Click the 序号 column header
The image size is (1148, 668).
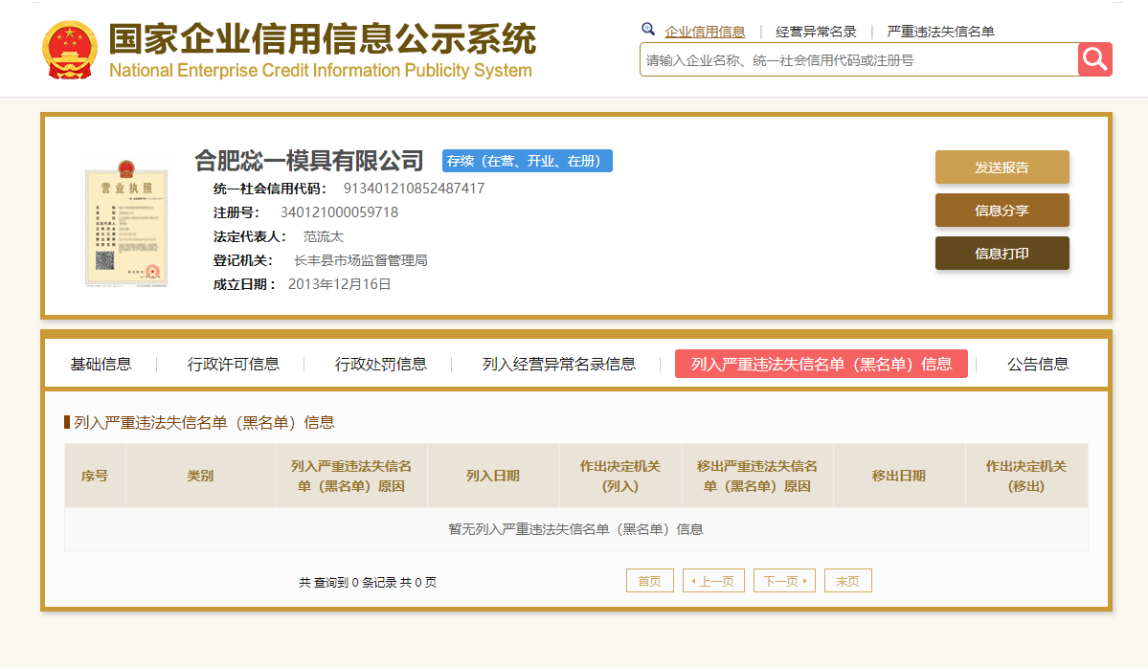[95, 476]
